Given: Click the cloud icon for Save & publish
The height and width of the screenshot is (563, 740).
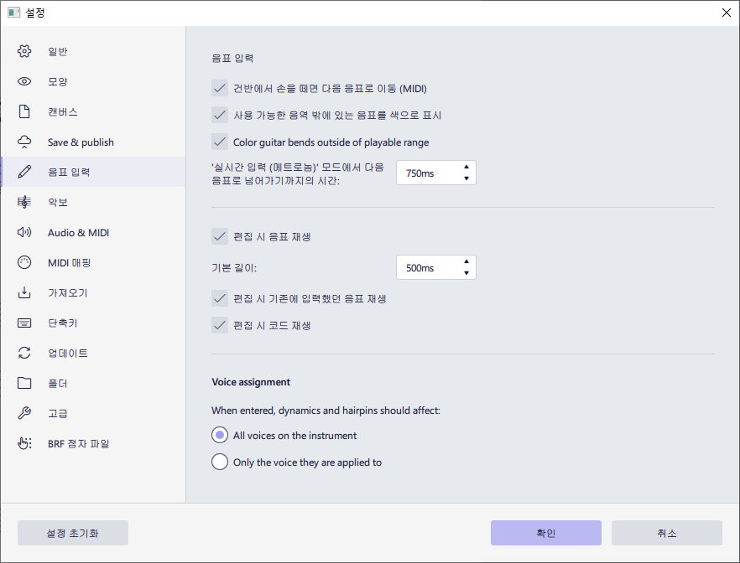Looking at the screenshot, I should click(24, 142).
